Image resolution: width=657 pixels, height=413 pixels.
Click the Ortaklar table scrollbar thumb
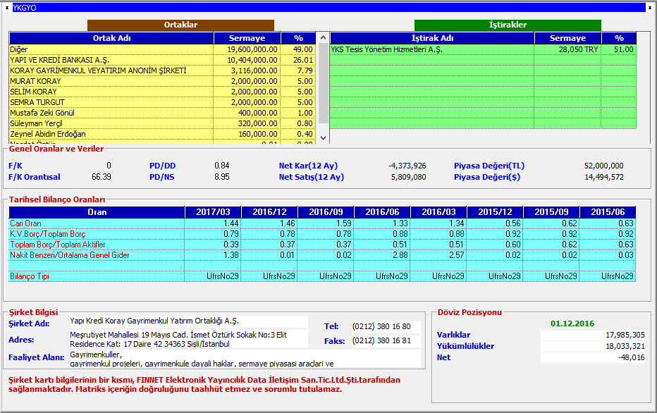tap(323, 83)
